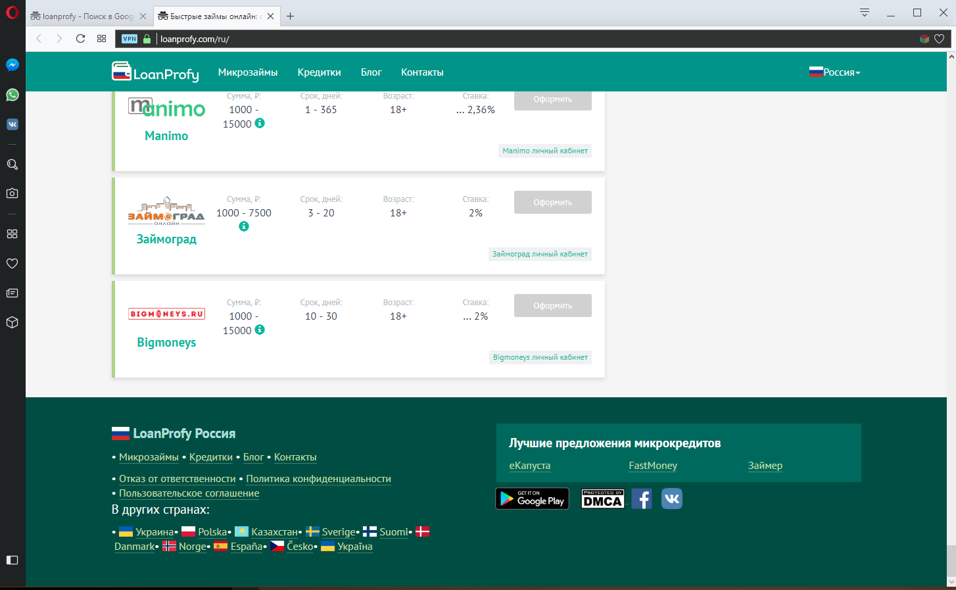The height and width of the screenshot is (590, 956).
Task: Open Политика конфиденциальности link
Action: click(319, 479)
